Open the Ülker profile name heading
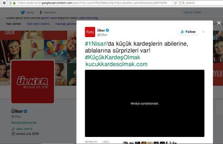This screenshot has width=223, height=144. [x=17, y=111]
